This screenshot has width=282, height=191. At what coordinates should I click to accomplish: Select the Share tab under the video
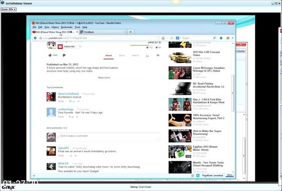coord(122,56)
